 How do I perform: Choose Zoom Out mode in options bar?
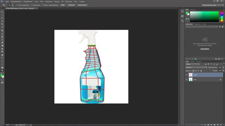tap(12, 5)
